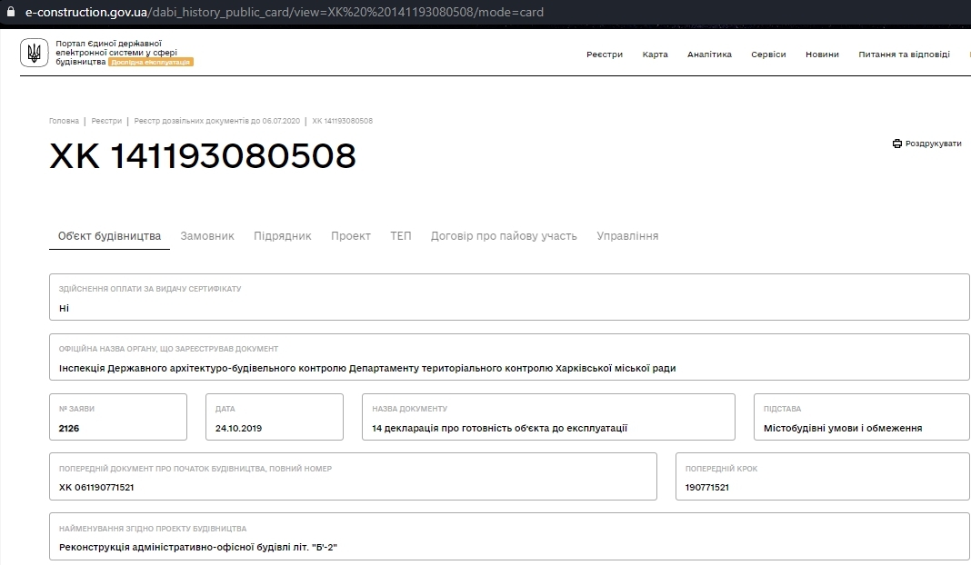Click previous step value 190771521

(x=707, y=488)
